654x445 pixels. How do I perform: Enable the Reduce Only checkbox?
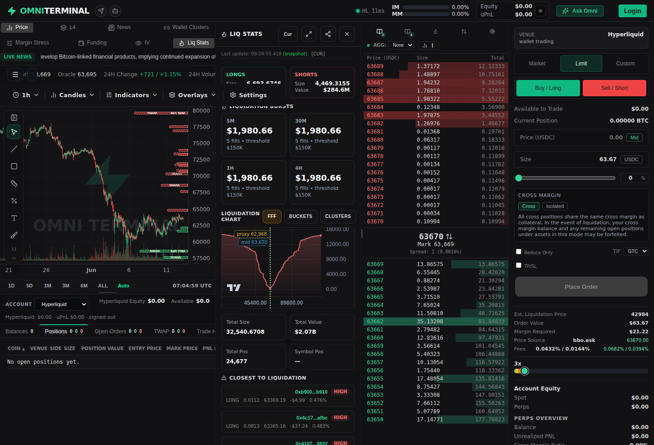tap(519, 252)
